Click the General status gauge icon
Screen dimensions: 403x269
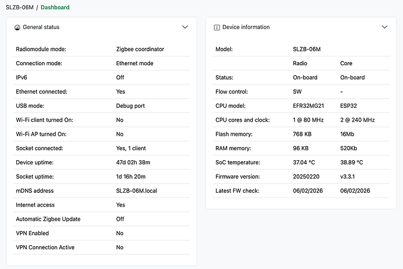point(17,27)
